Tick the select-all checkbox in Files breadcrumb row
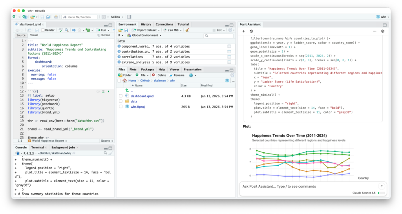 tap(119, 80)
